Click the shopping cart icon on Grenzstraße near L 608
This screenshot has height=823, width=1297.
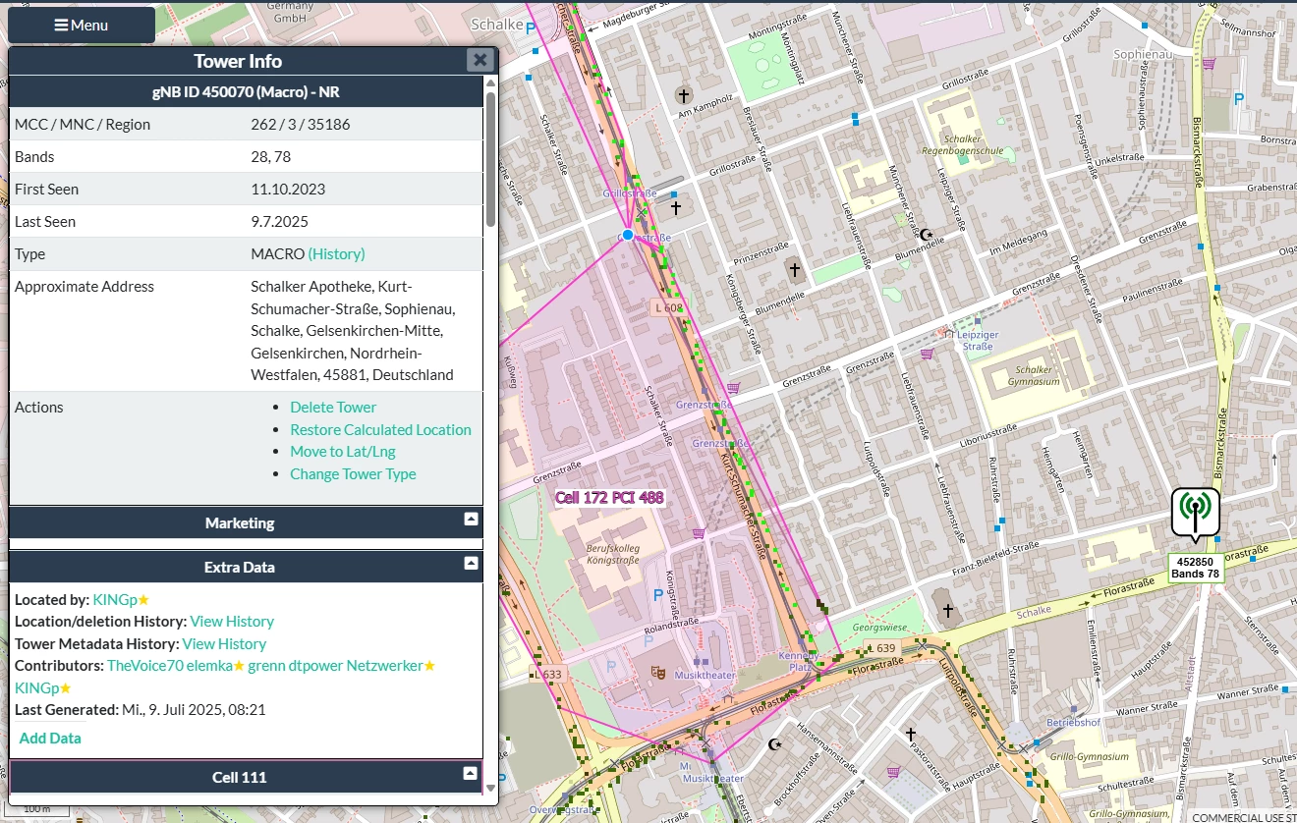tap(732, 388)
